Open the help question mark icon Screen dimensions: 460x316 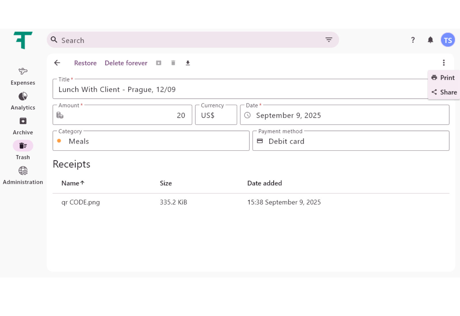point(413,40)
